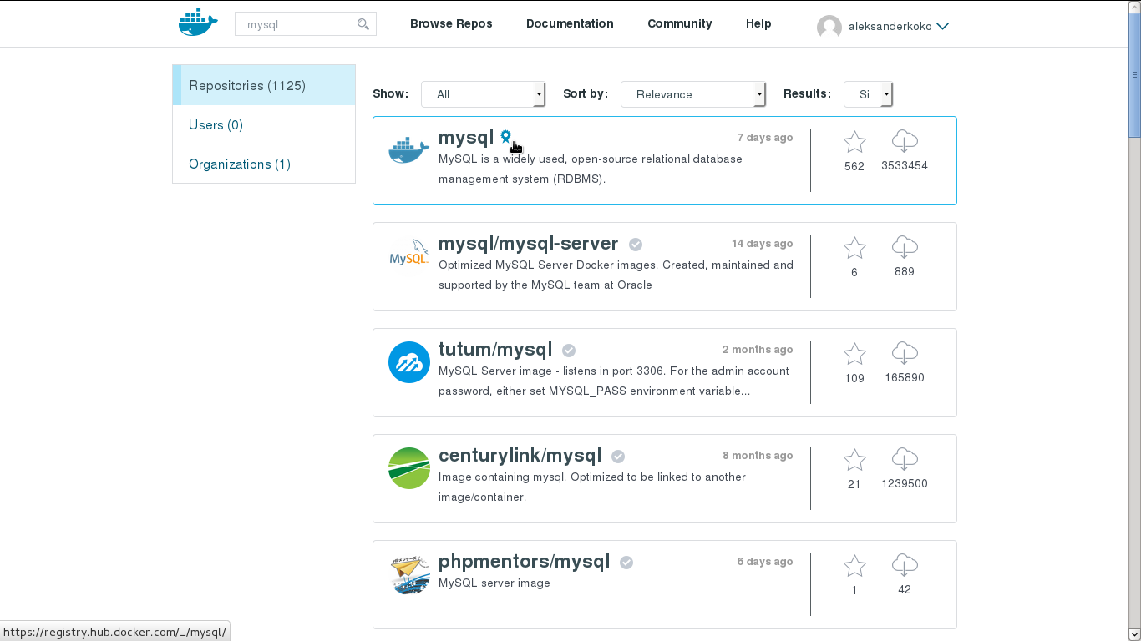Viewport: 1141px width, 641px height.
Task: Click the search magnifier icon
Action: (x=363, y=24)
